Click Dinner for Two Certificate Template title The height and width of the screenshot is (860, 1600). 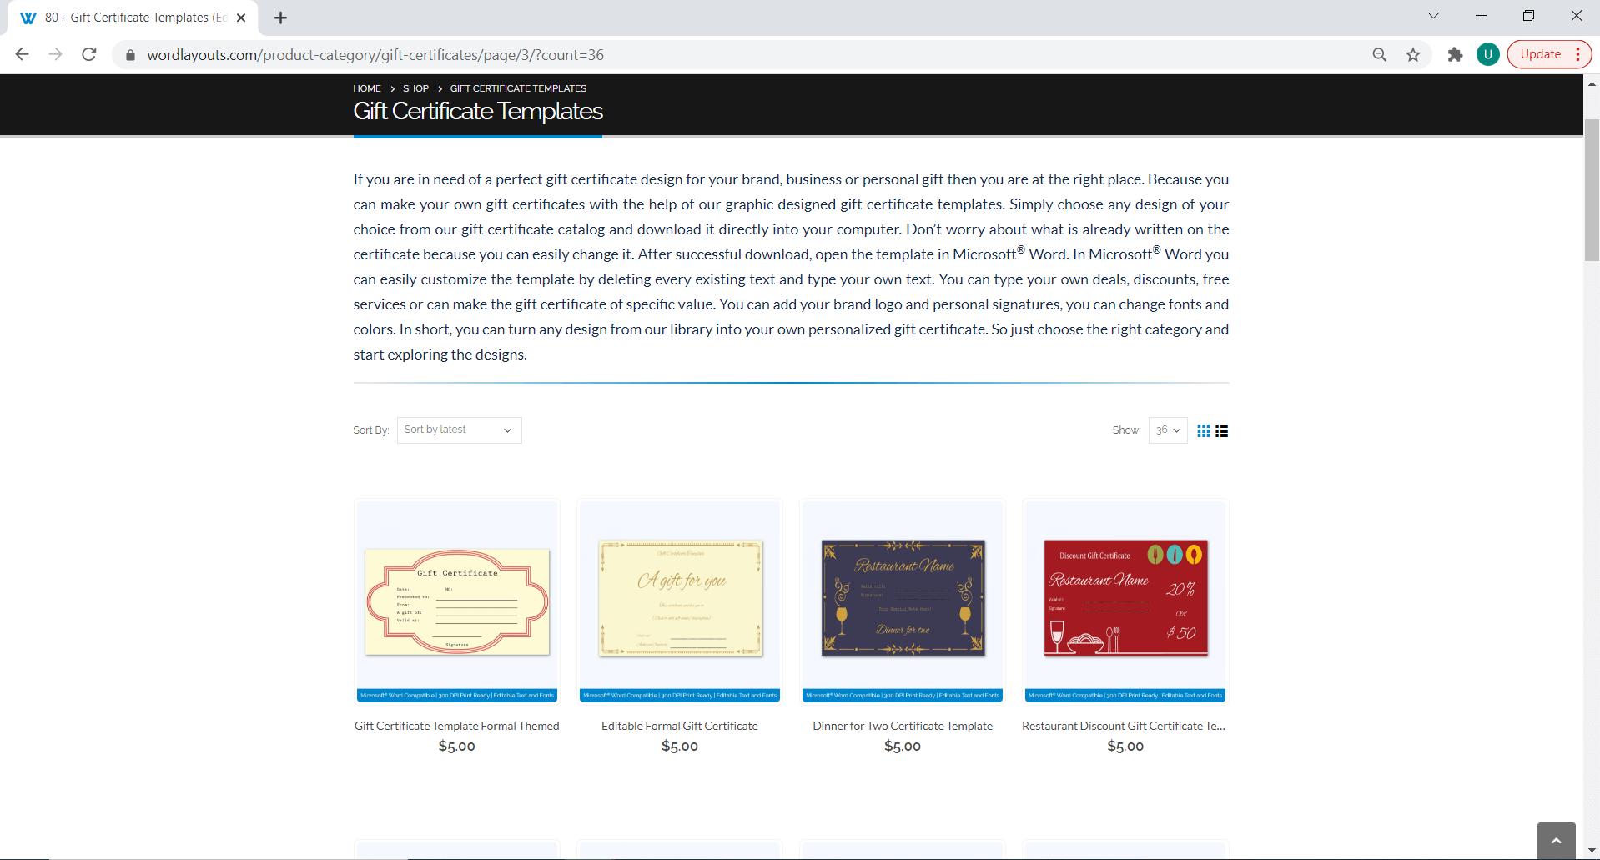tap(903, 726)
